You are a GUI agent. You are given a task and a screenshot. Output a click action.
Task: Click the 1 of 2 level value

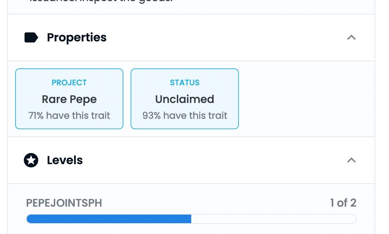[343, 203]
